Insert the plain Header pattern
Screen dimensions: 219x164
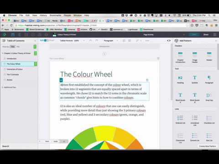209,56
